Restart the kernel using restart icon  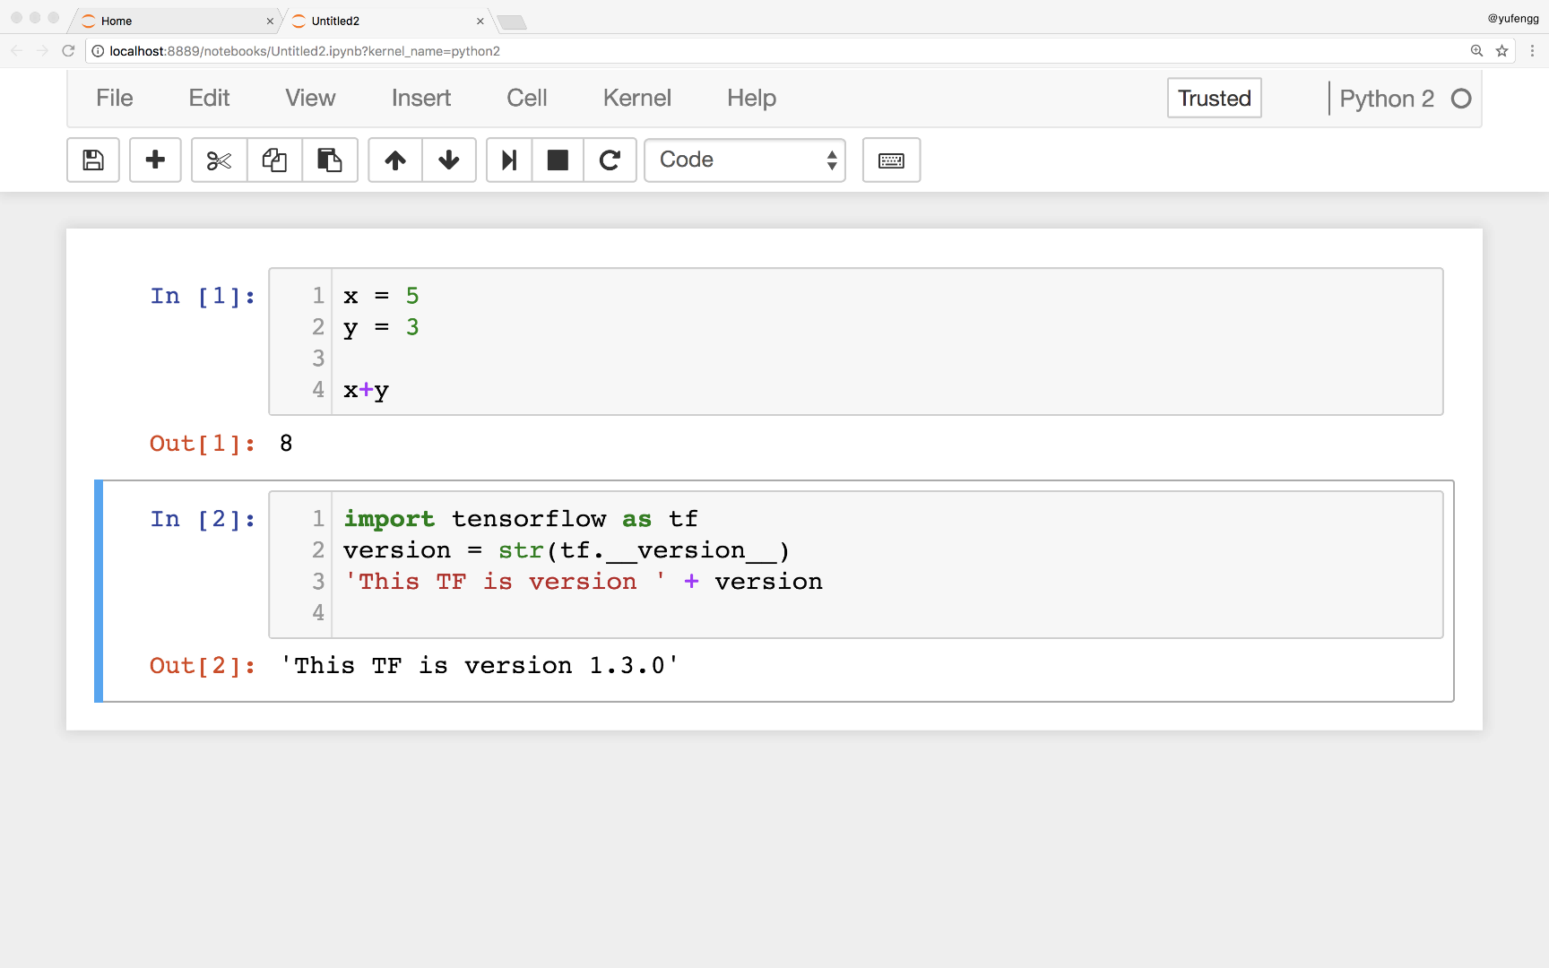coord(610,160)
